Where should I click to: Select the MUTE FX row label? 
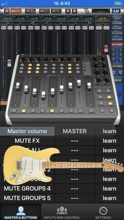27,141
